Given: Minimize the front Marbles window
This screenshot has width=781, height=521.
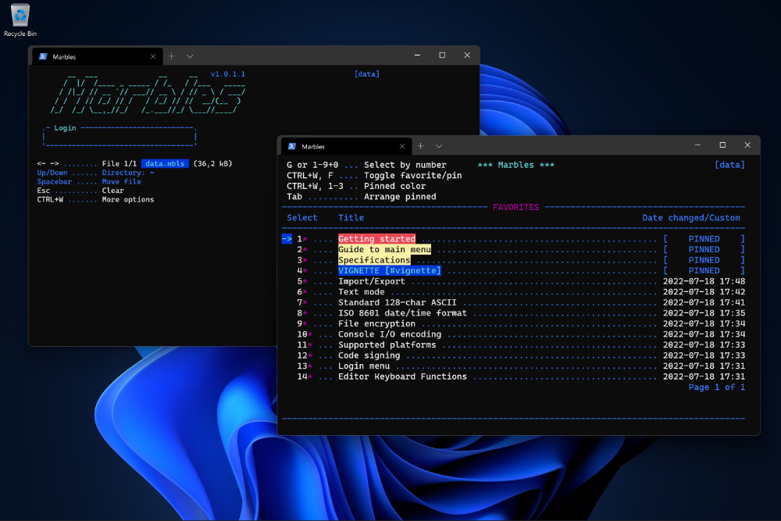Looking at the screenshot, I should pyautogui.click(x=697, y=145).
